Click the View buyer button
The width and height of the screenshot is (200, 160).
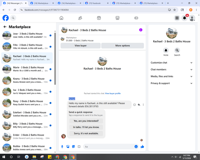80,46
